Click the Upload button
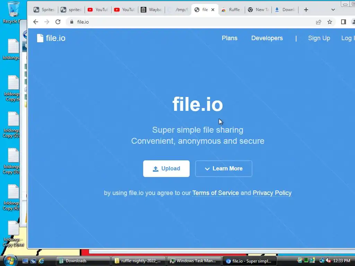Screen dimensions: 355x266 point(166,169)
